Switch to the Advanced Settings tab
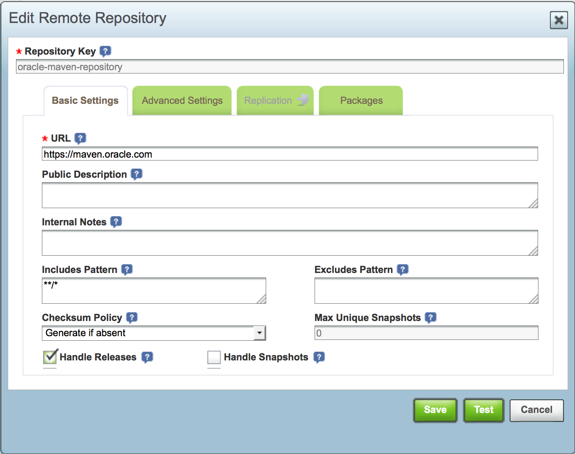575x454 pixels. (x=182, y=101)
